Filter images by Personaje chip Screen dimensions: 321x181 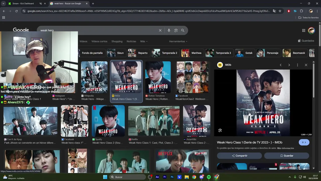(x=269, y=53)
